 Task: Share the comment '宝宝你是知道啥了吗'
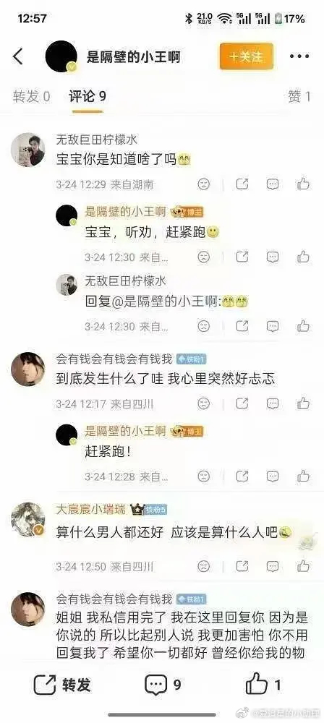(242, 184)
